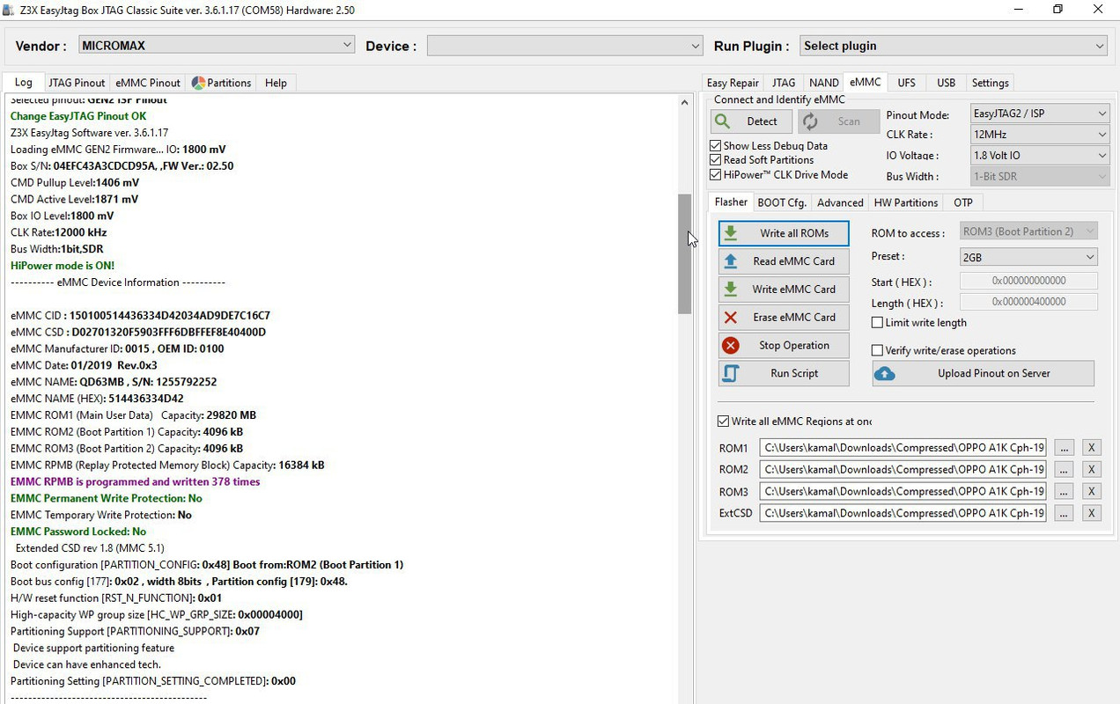Click the Read eMMC Card button
Screen dimensions: 1120x704
784,261
